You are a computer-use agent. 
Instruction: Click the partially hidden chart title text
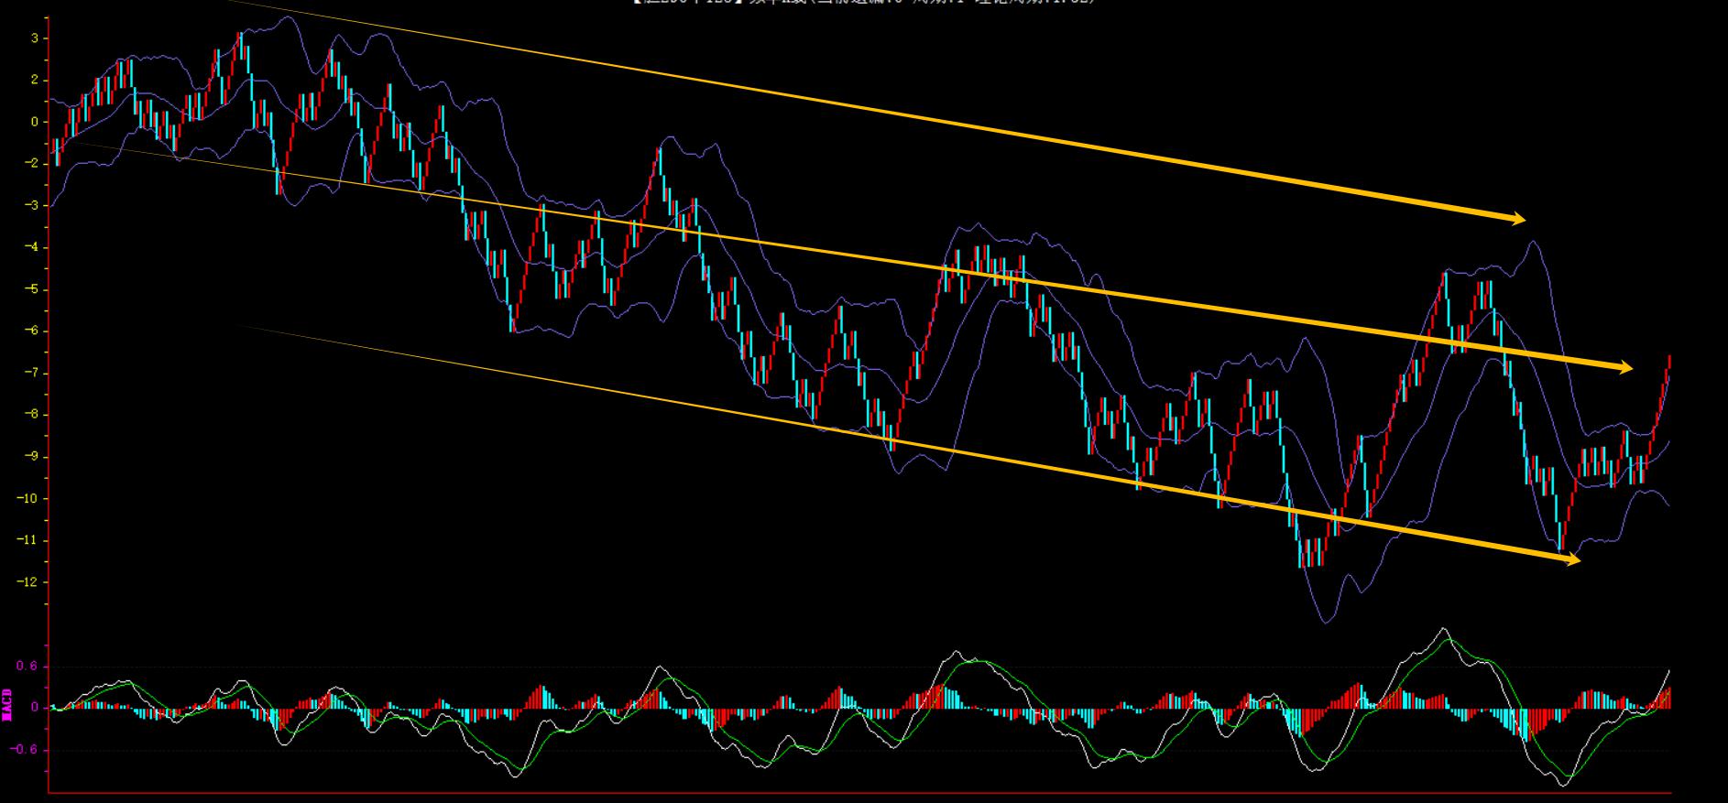pyautogui.click(x=863, y=3)
